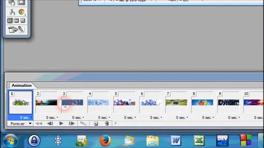Image resolution: width=264 pixels, height=148 pixels.
Task: Launch Firefox from the taskbar
Action: (x=105, y=141)
